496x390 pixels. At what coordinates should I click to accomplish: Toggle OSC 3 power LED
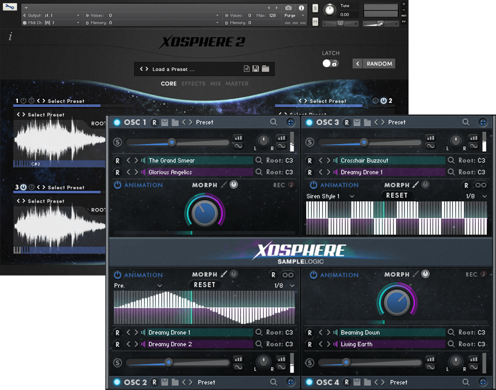pos(310,123)
